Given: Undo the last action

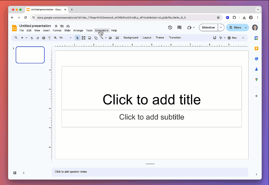Looking at the screenshot, I should click(x=32, y=38).
